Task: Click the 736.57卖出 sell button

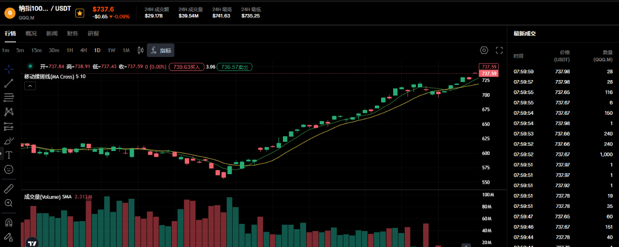Action: [x=235, y=67]
